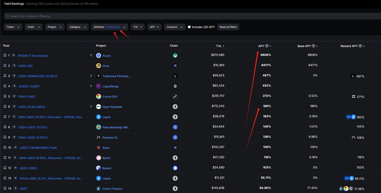Screen dimensions: 381x193
Task: Click the Azuro project logo
Action: [x=98, y=55]
